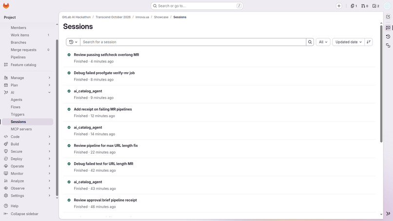Open chat history clock icon in right rail
Viewport: 393px width, 221px height.
point(388,37)
